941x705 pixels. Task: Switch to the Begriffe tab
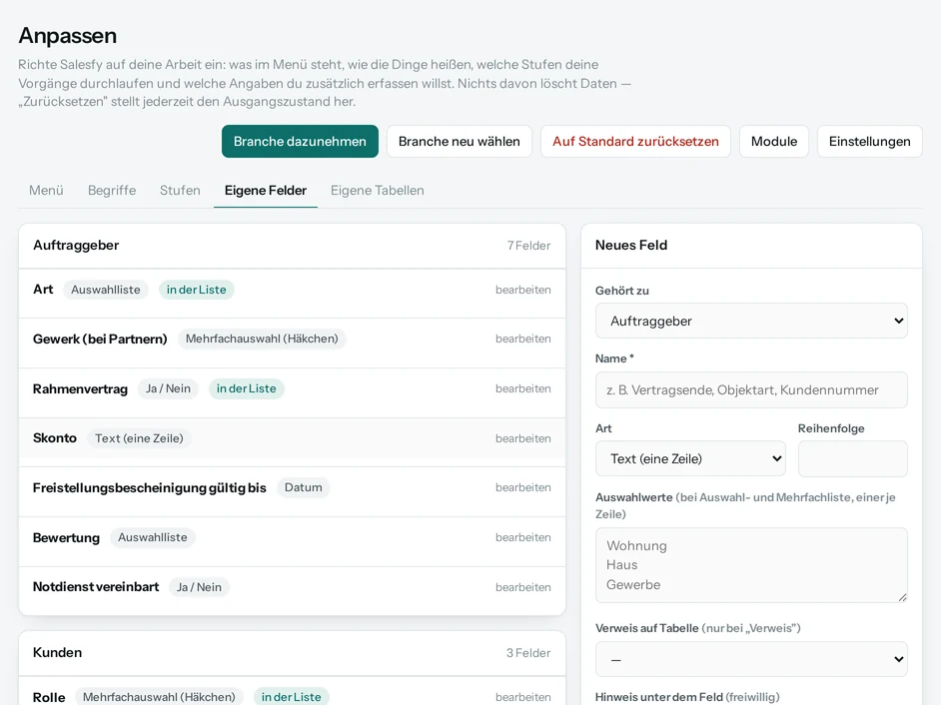coord(112,190)
